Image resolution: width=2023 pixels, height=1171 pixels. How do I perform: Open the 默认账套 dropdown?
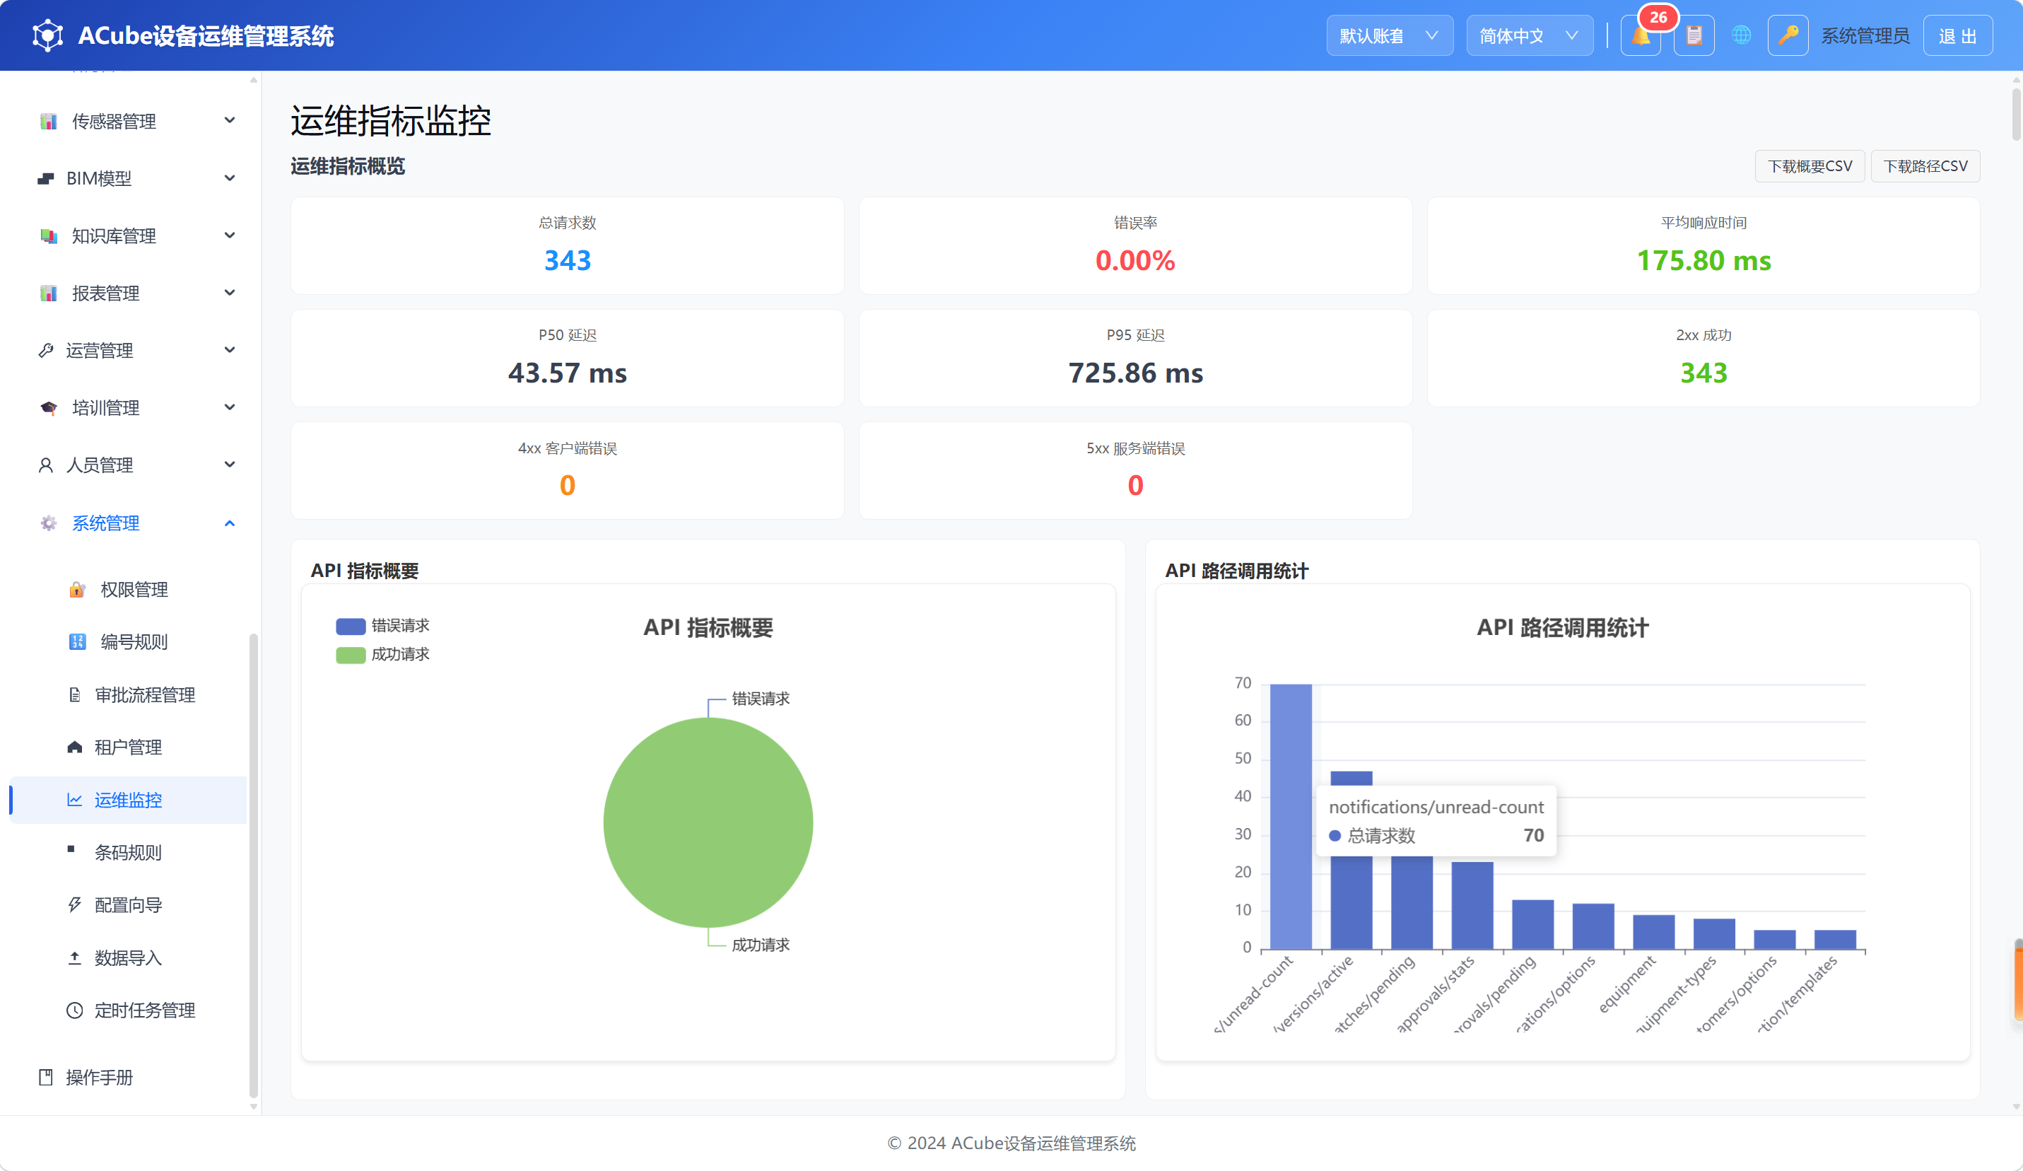pyautogui.click(x=1389, y=35)
